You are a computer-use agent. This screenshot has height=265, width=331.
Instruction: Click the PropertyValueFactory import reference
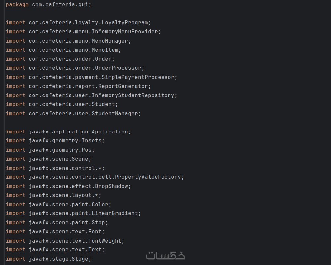click(151, 177)
